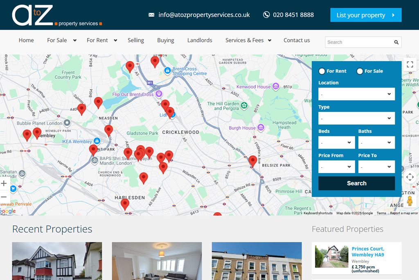Open the Price From dropdown
Image resolution: width=419 pixels, height=280 pixels.
[x=337, y=167]
